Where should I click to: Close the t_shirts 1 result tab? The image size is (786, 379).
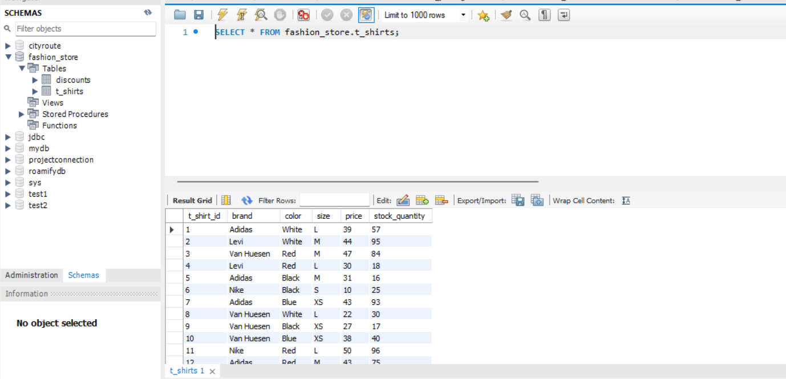coord(212,371)
